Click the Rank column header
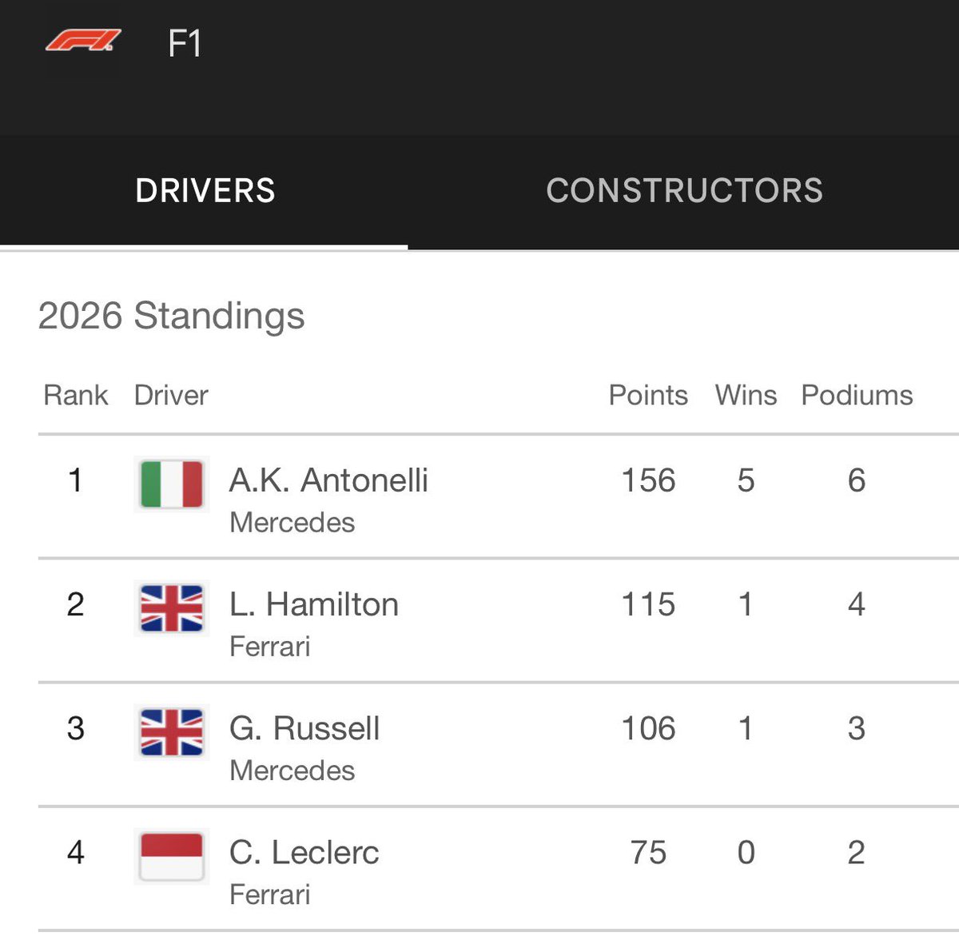The width and height of the screenshot is (959, 940). (x=76, y=395)
